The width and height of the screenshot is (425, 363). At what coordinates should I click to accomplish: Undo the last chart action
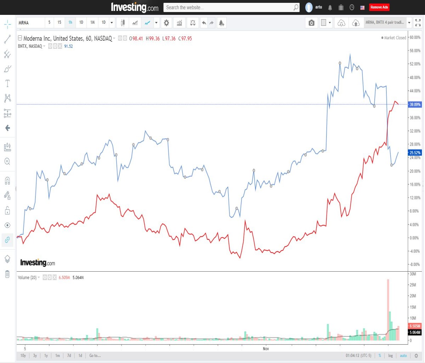[204, 23]
